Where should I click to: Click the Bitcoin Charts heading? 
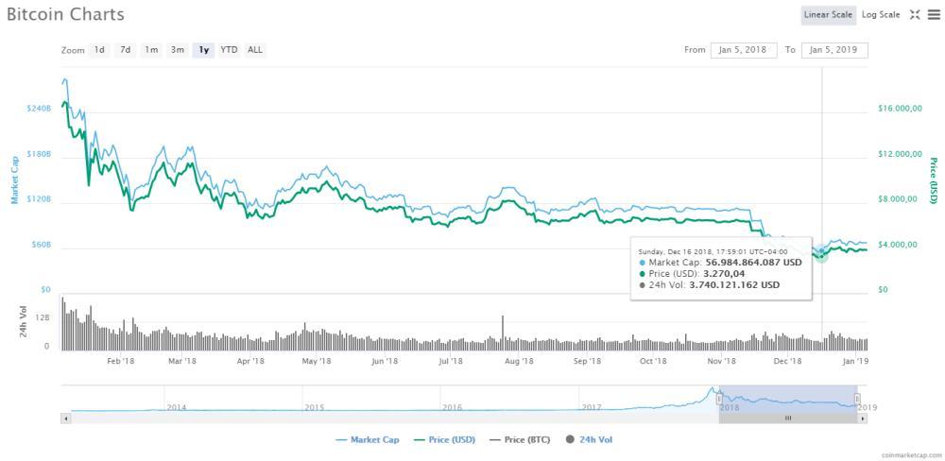tap(65, 14)
